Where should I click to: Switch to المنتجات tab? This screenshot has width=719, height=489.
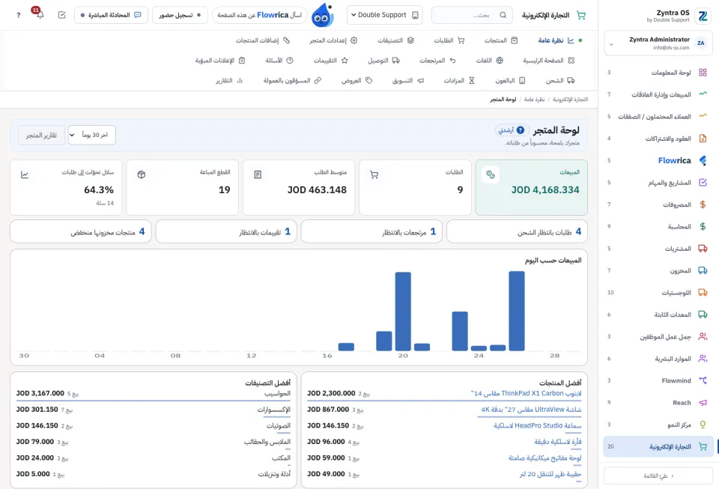(x=501, y=40)
